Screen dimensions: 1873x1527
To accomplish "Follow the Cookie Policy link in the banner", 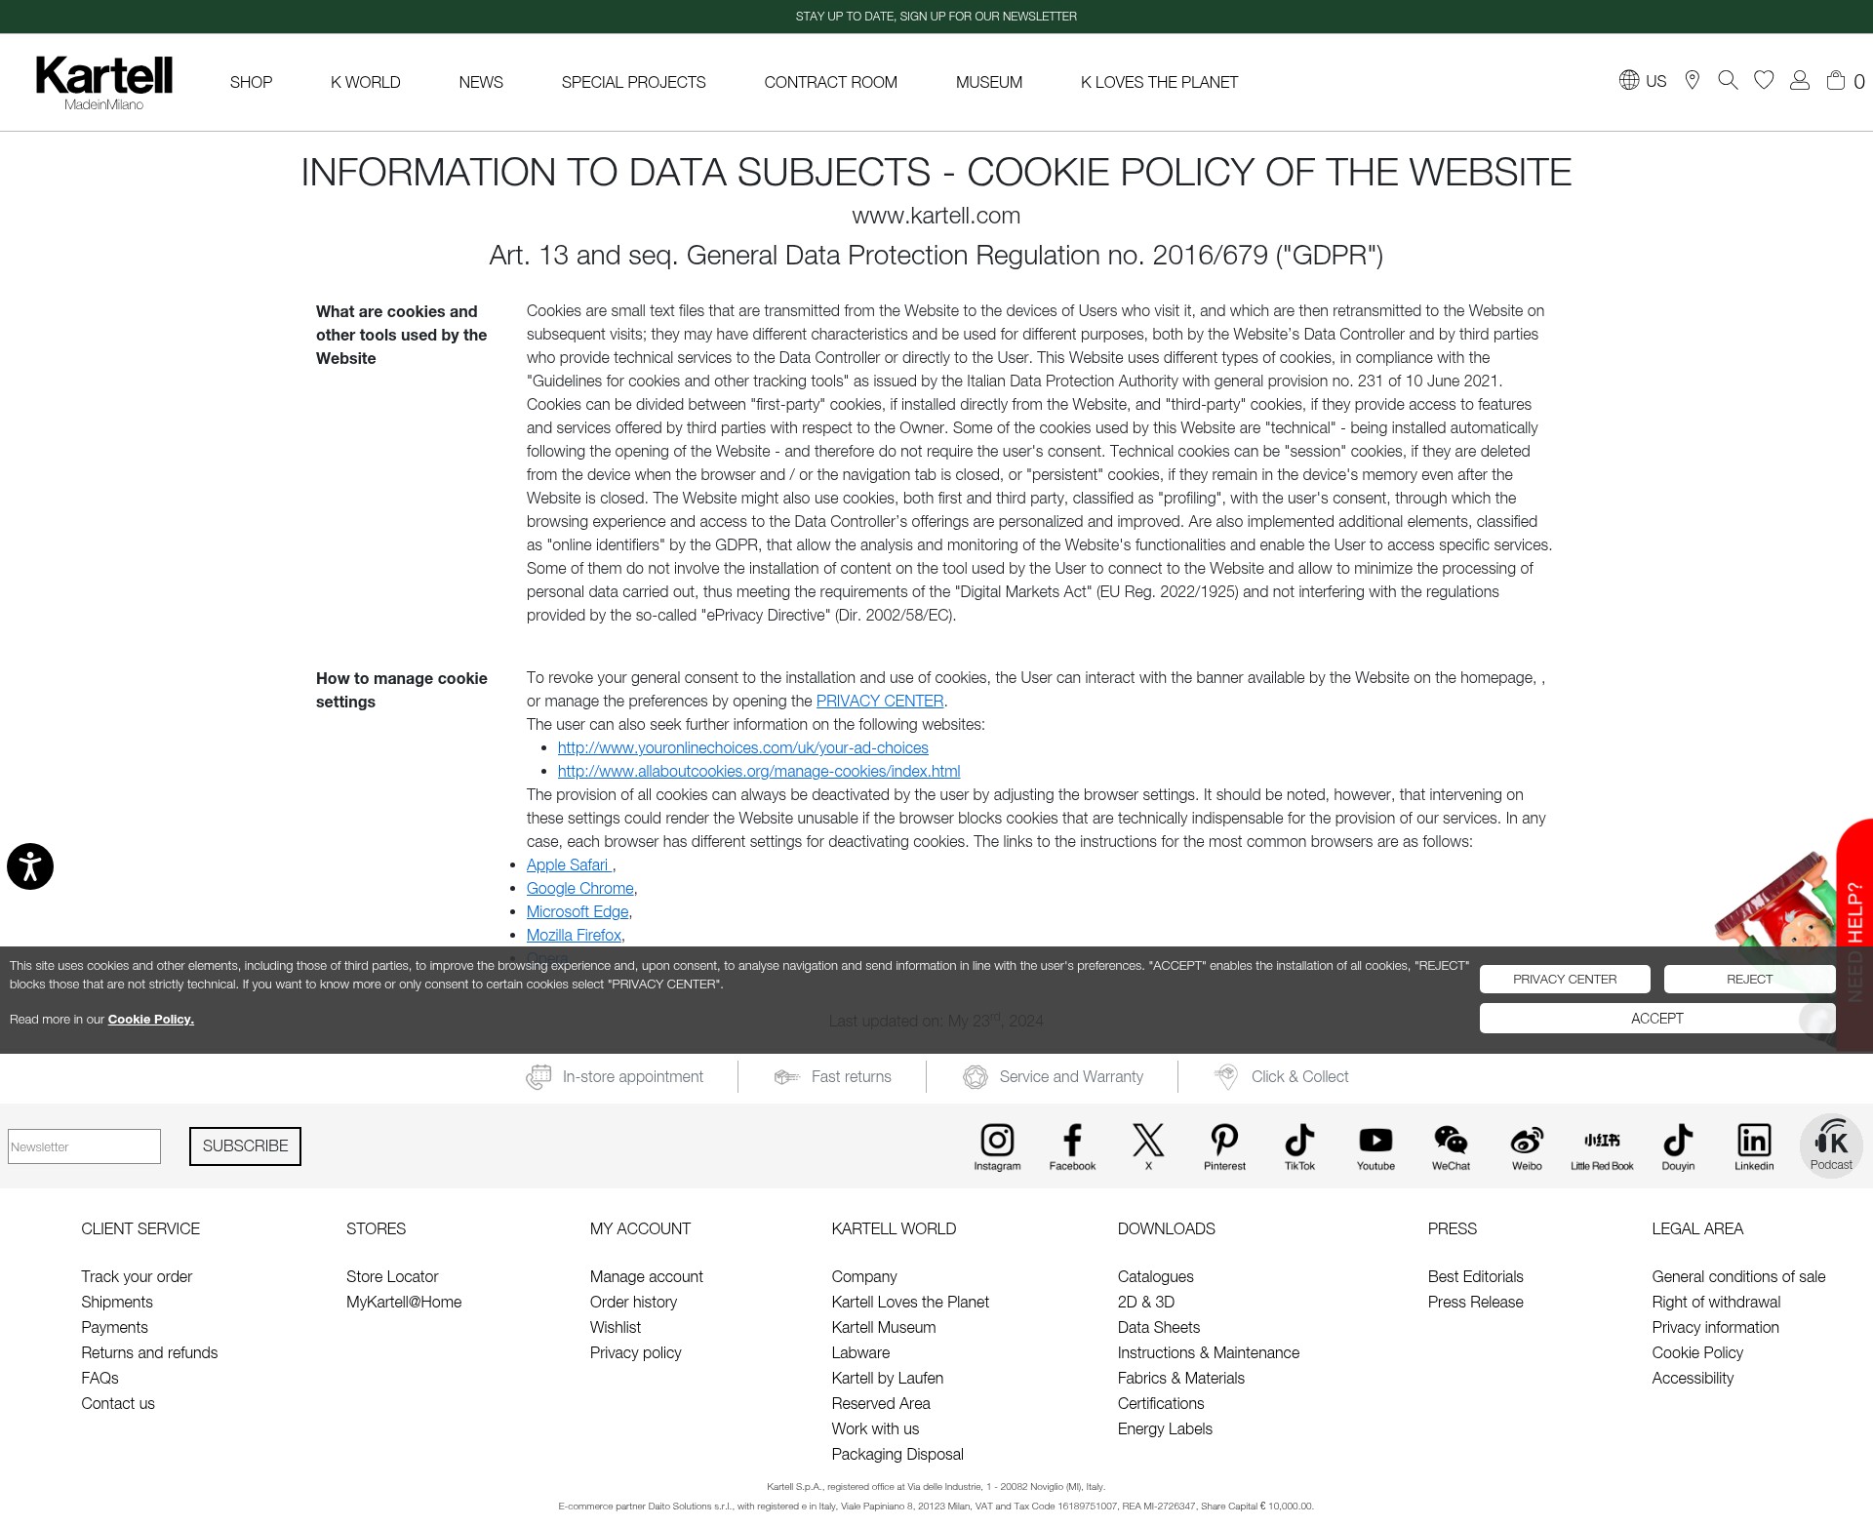I will 151,1020.
